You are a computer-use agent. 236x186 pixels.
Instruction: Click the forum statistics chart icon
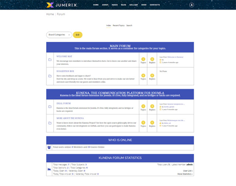[x=49, y=169]
